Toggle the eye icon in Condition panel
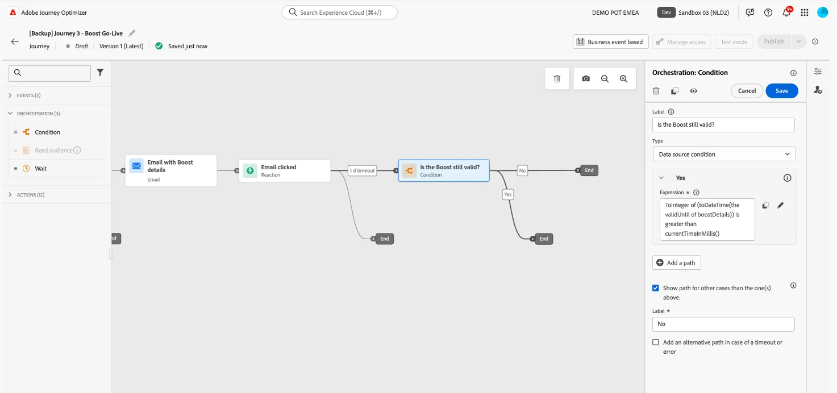 coord(694,91)
